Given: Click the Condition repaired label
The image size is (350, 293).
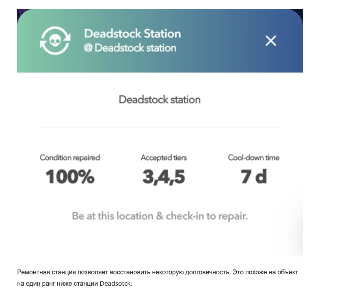Looking at the screenshot, I should click(69, 157).
